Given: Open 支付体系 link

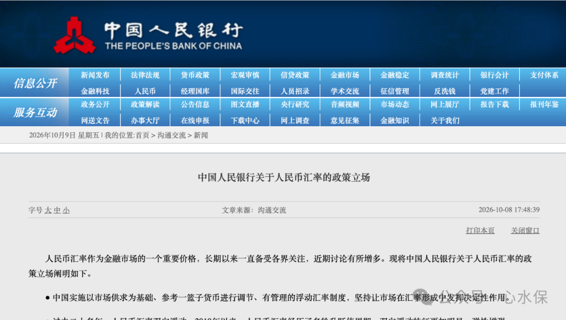Looking at the screenshot, I should [545, 75].
